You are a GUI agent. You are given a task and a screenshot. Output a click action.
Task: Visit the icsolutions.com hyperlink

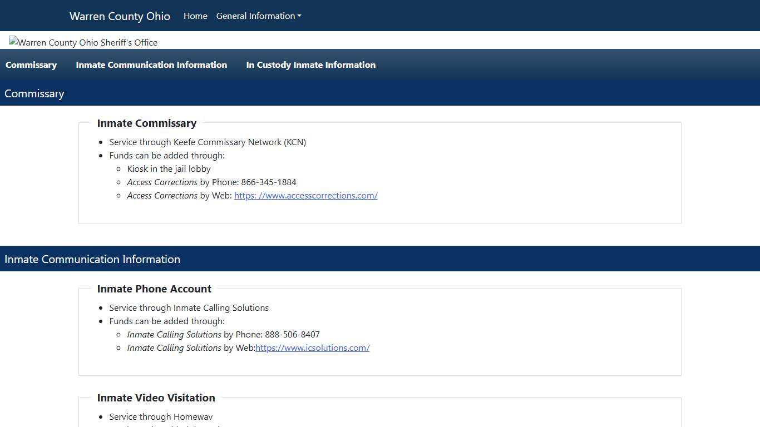click(312, 348)
